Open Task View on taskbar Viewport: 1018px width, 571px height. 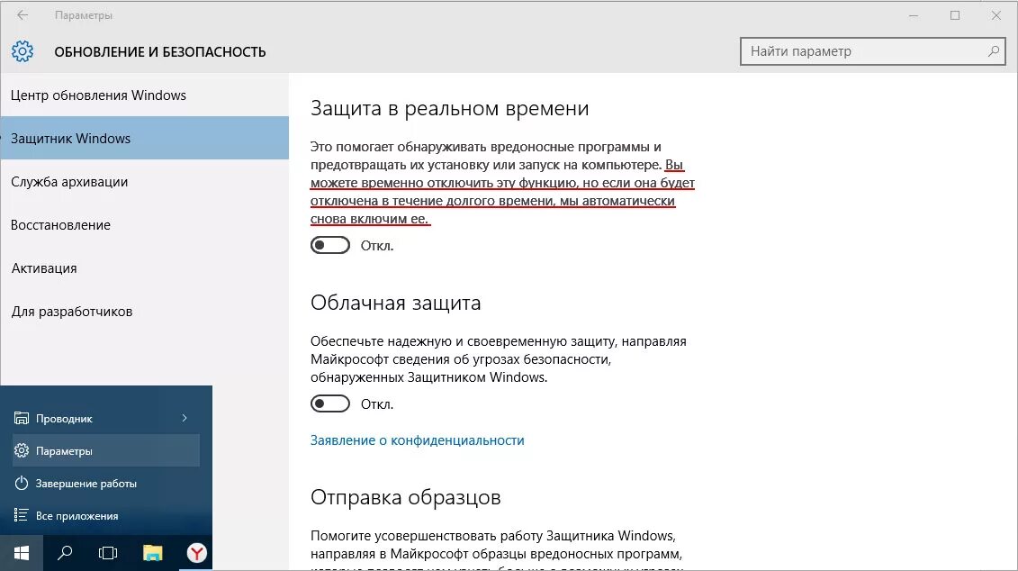(108, 553)
